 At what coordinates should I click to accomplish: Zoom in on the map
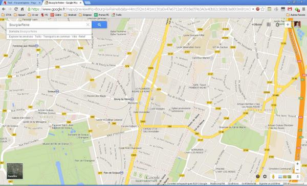pyautogui.click(x=297, y=164)
